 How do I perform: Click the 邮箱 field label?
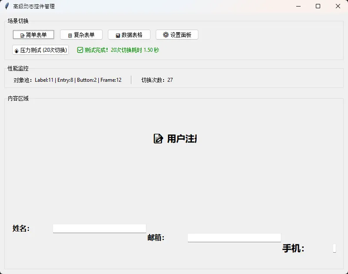click(x=156, y=238)
